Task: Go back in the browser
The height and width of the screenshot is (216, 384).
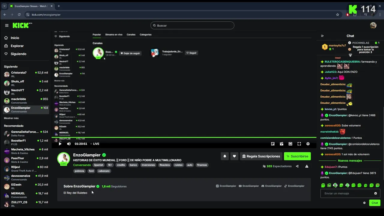Action: point(5,14)
